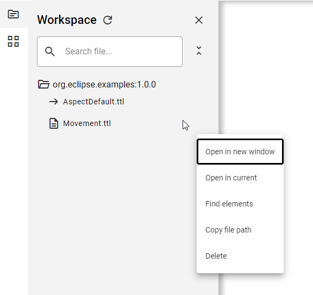Choose Open in new window
The height and width of the screenshot is (295, 313).
click(240, 152)
